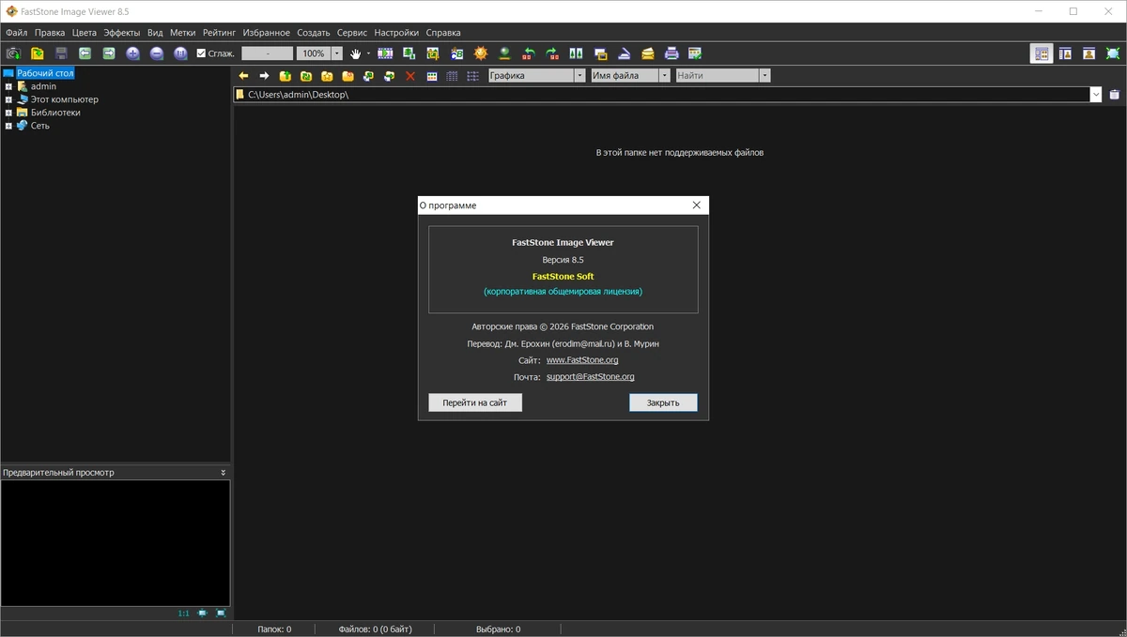Expand the Библиотеки tree node
Viewport: 1127px width, 637px height.
pos(8,113)
